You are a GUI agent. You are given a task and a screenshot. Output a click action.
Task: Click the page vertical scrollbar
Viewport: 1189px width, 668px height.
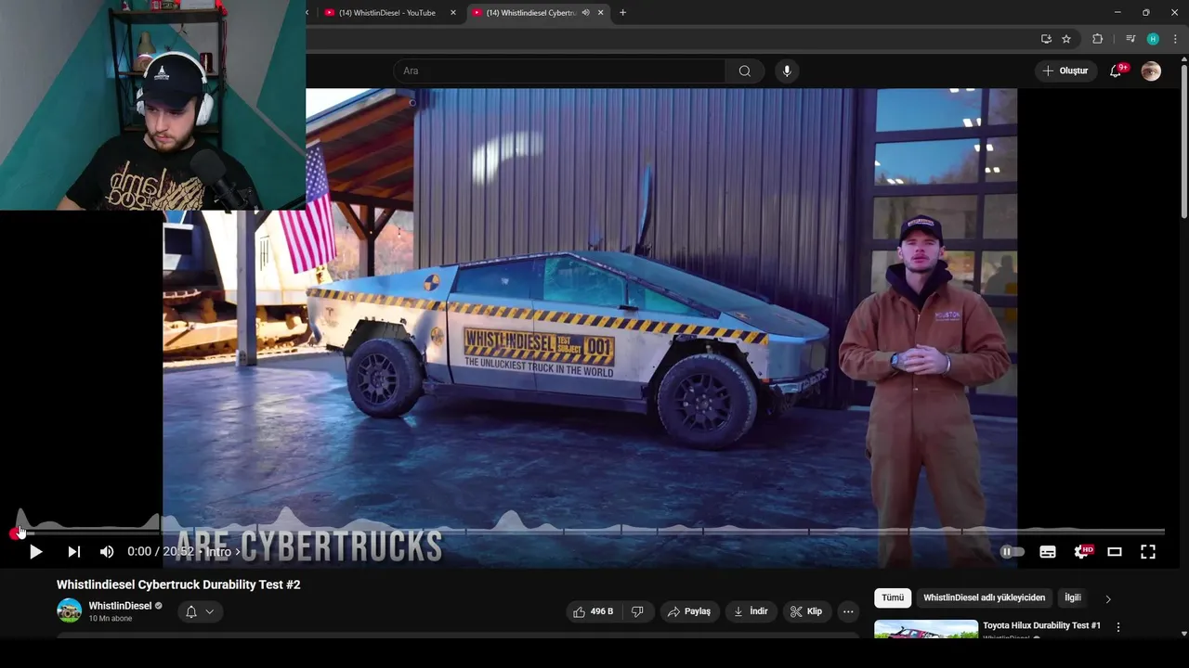[1183, 139]
